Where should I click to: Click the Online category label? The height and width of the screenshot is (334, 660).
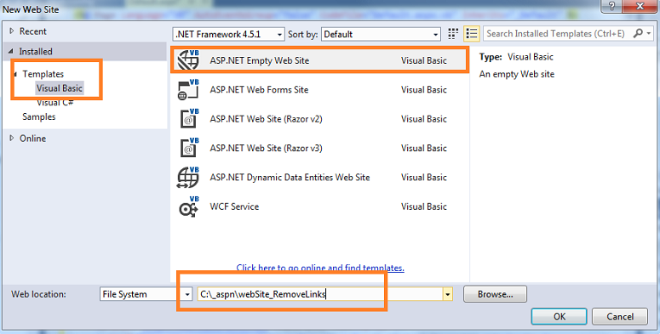(33, 139)
